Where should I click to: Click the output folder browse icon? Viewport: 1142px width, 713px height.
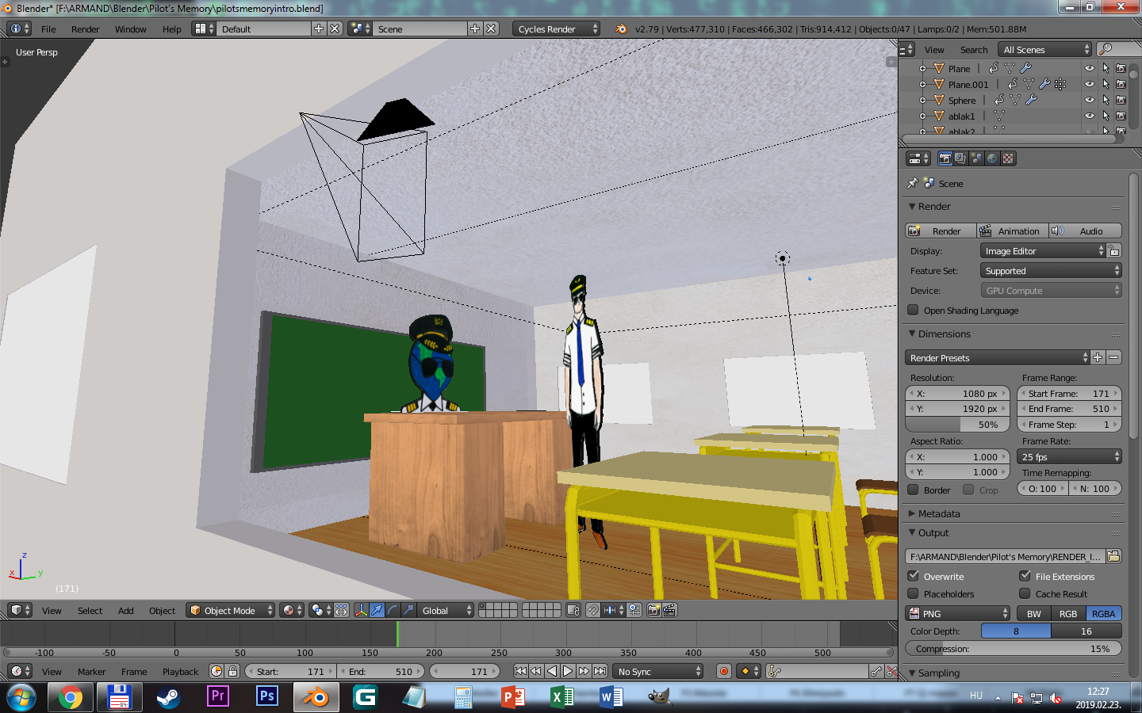[x=1113, y=556]
